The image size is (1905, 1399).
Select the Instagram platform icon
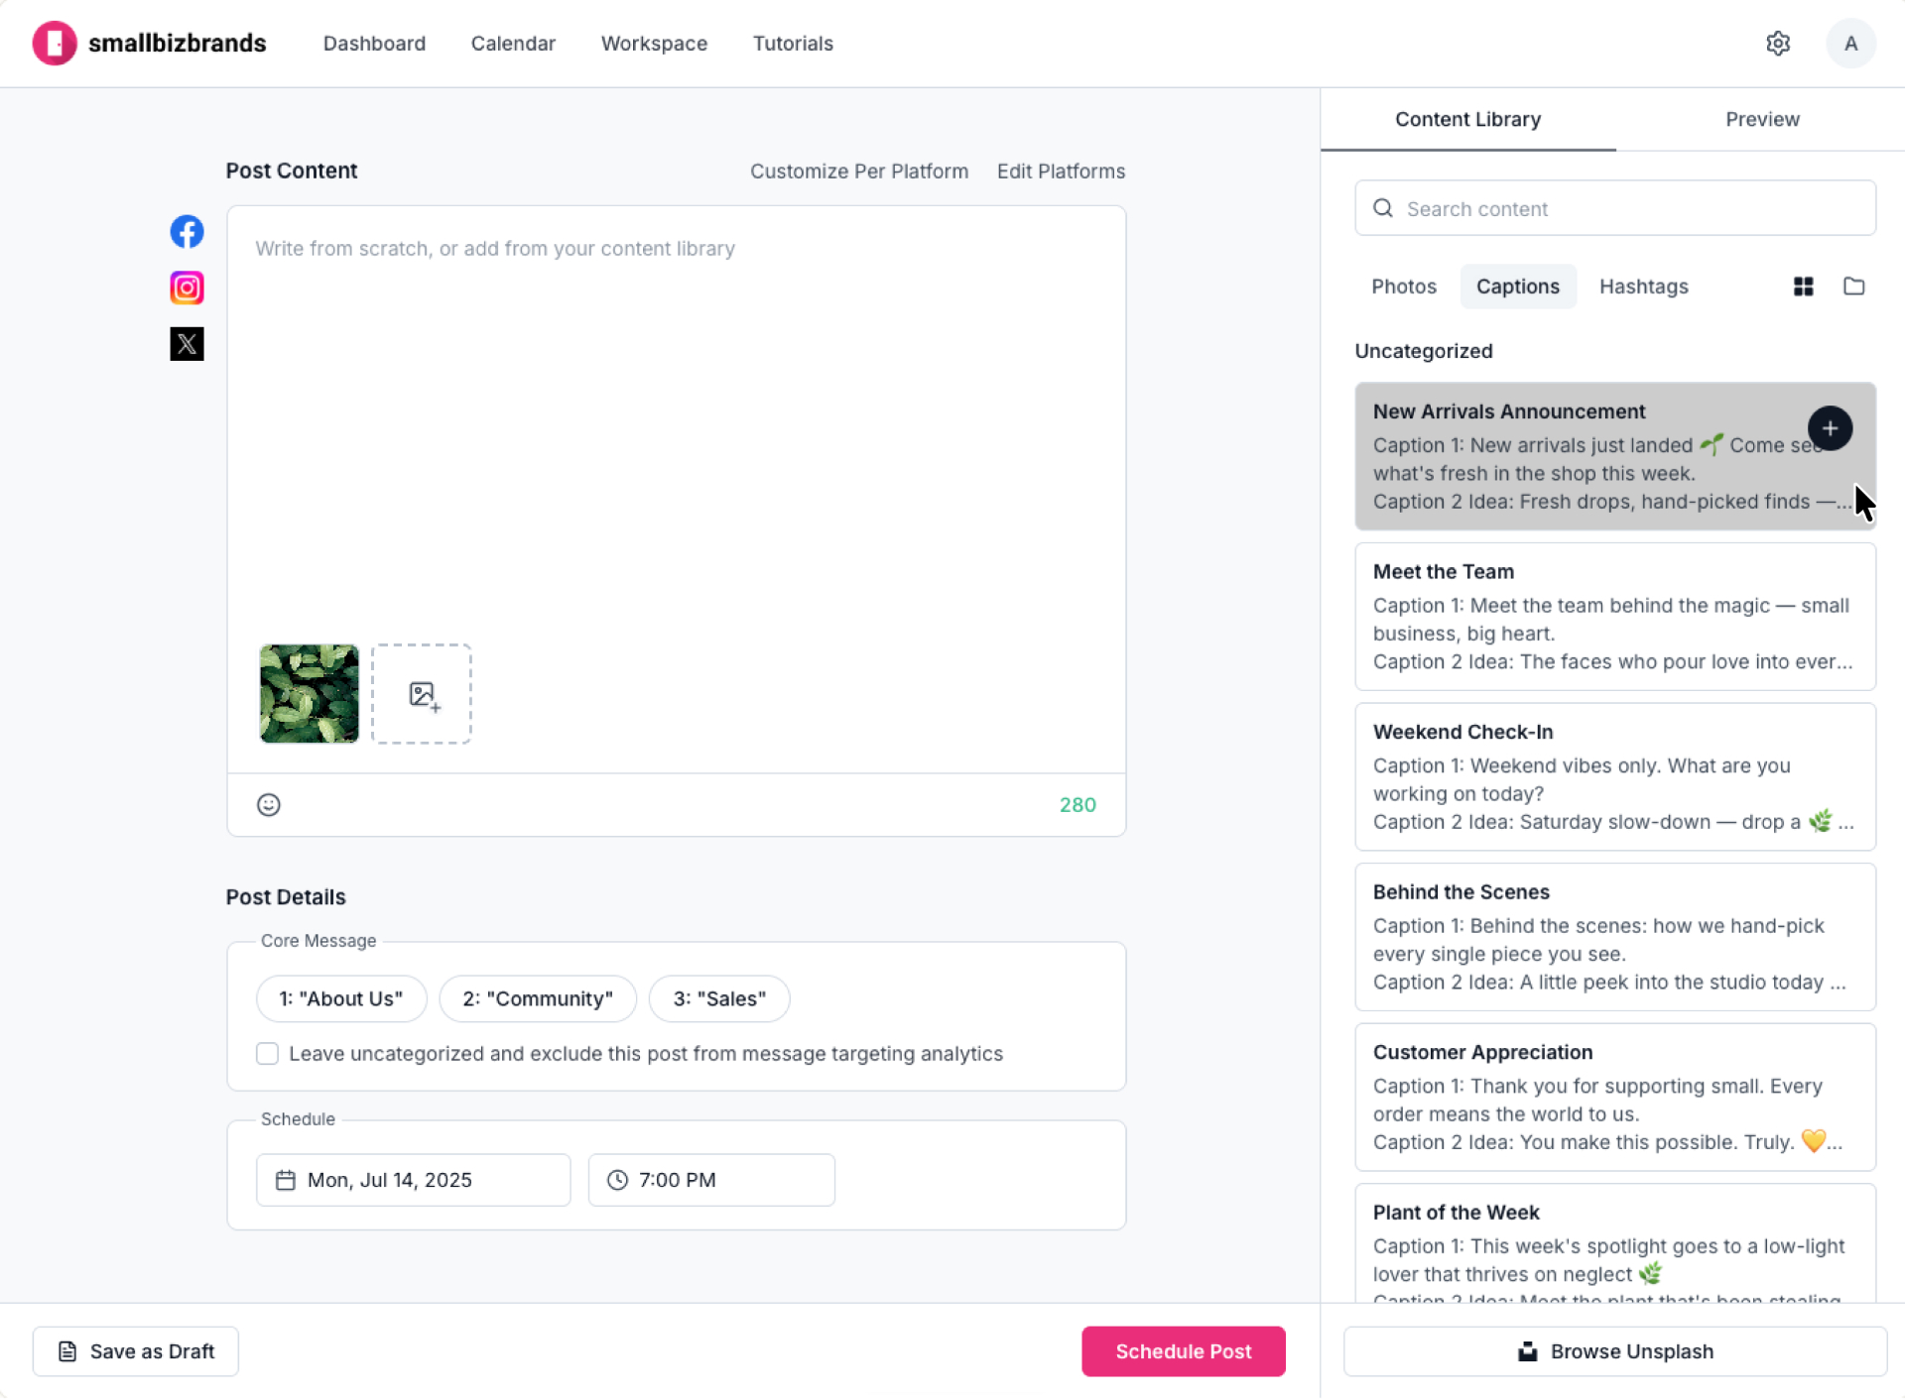coord(187,288)
